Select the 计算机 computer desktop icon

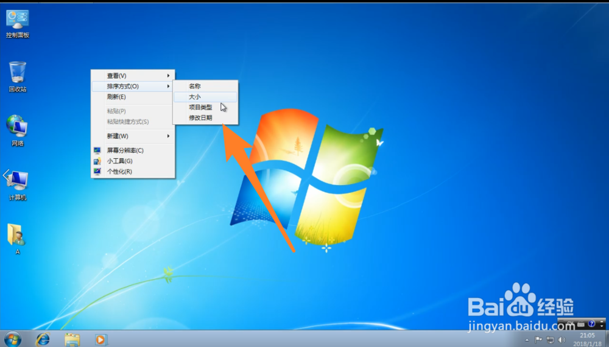(18, 185)
